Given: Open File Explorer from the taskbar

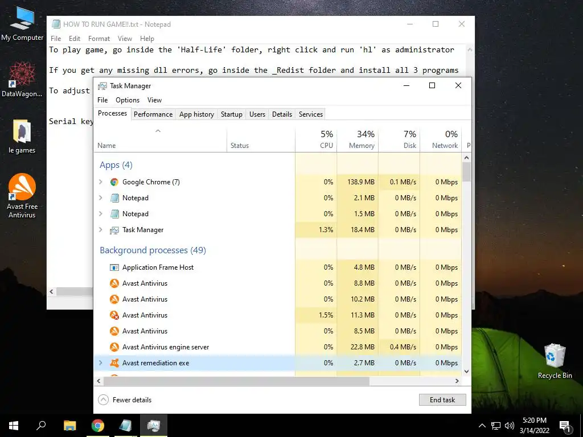Looking at the screenshot, I should tap(69, 426).
